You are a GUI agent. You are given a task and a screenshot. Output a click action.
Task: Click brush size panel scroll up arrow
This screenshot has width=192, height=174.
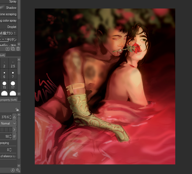pyautogui.click(x=19, y=60)
